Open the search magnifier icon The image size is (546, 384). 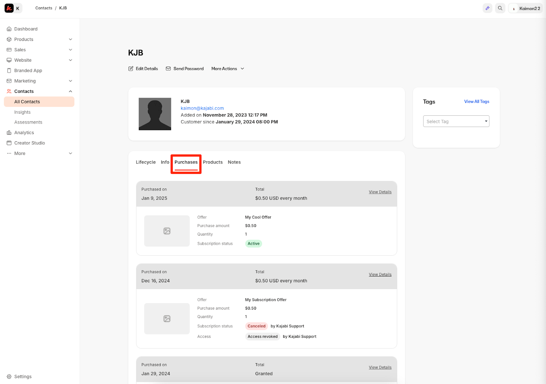pyautogui.click(x=500, y=8)
